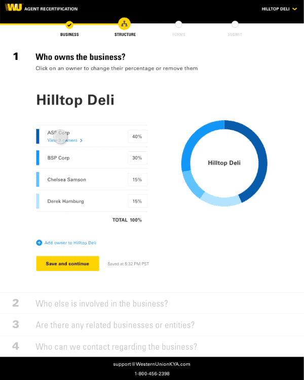Screen dimensions: 304x380
Task: Select Chelsea Samson owner row
Action: coord(92,179)
